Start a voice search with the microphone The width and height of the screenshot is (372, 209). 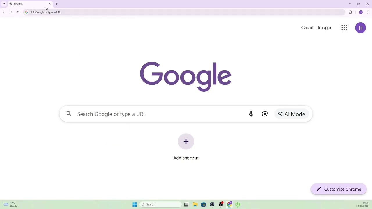pyautogui.click(x=251, y=114)
